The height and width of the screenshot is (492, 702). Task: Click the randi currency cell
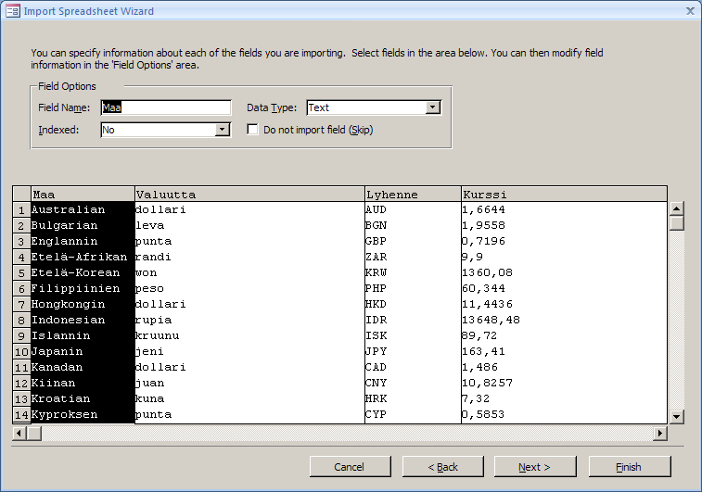click(249, 257)
